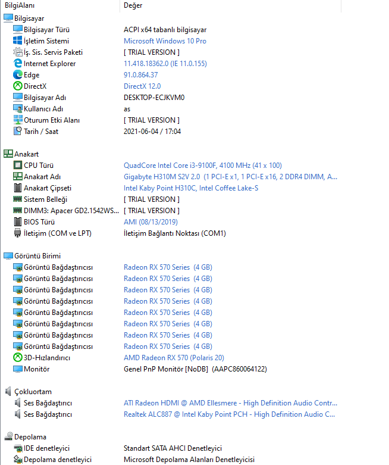This screenshot has width=389, height=465.
Task: Open the Microsoft Windows 10 Pro link
Action: (x=165, y=41)
